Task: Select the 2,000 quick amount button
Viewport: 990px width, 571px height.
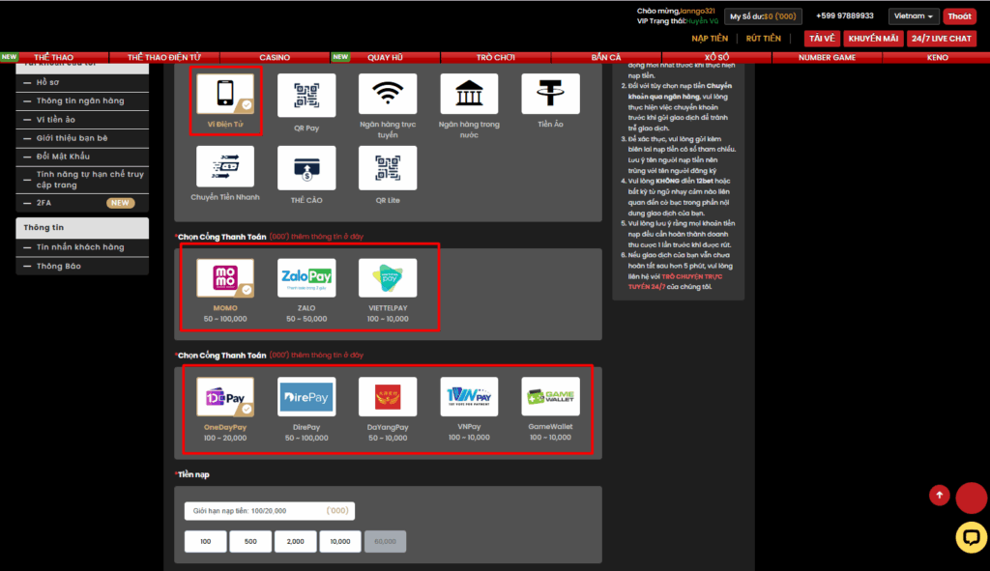Action: click(296, 541)
